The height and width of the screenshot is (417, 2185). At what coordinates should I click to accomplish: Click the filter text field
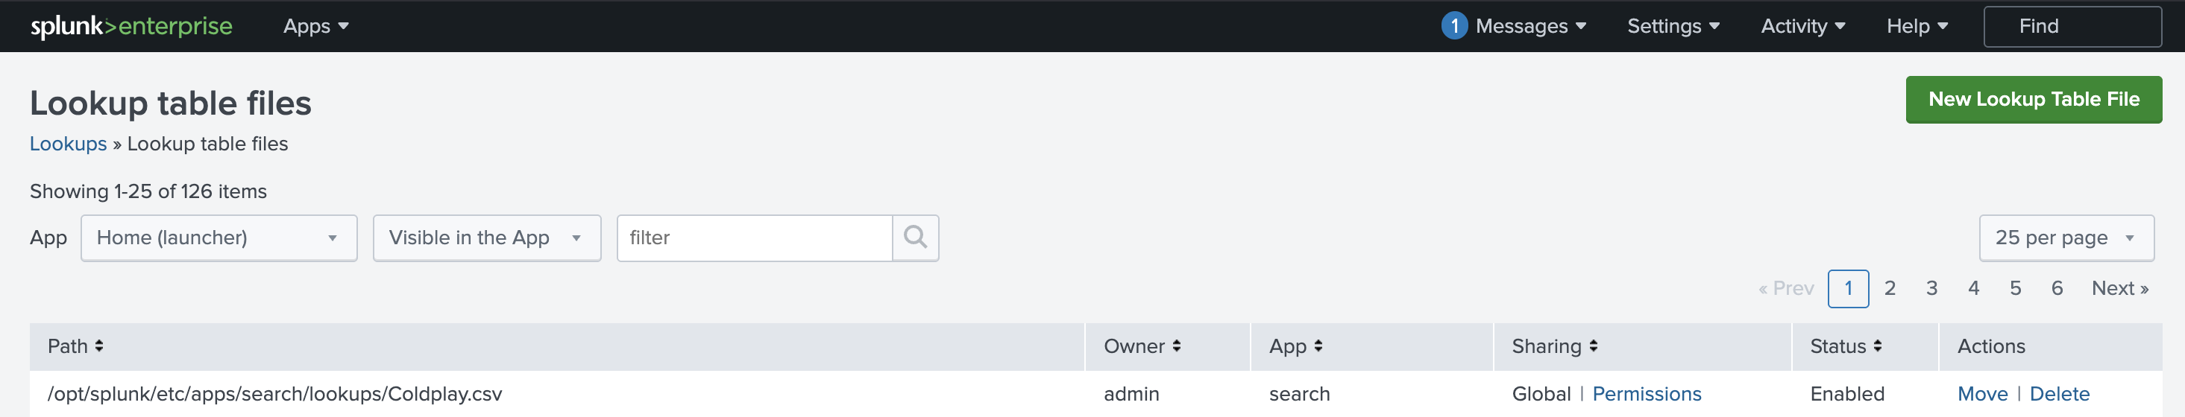click(755, 238)
